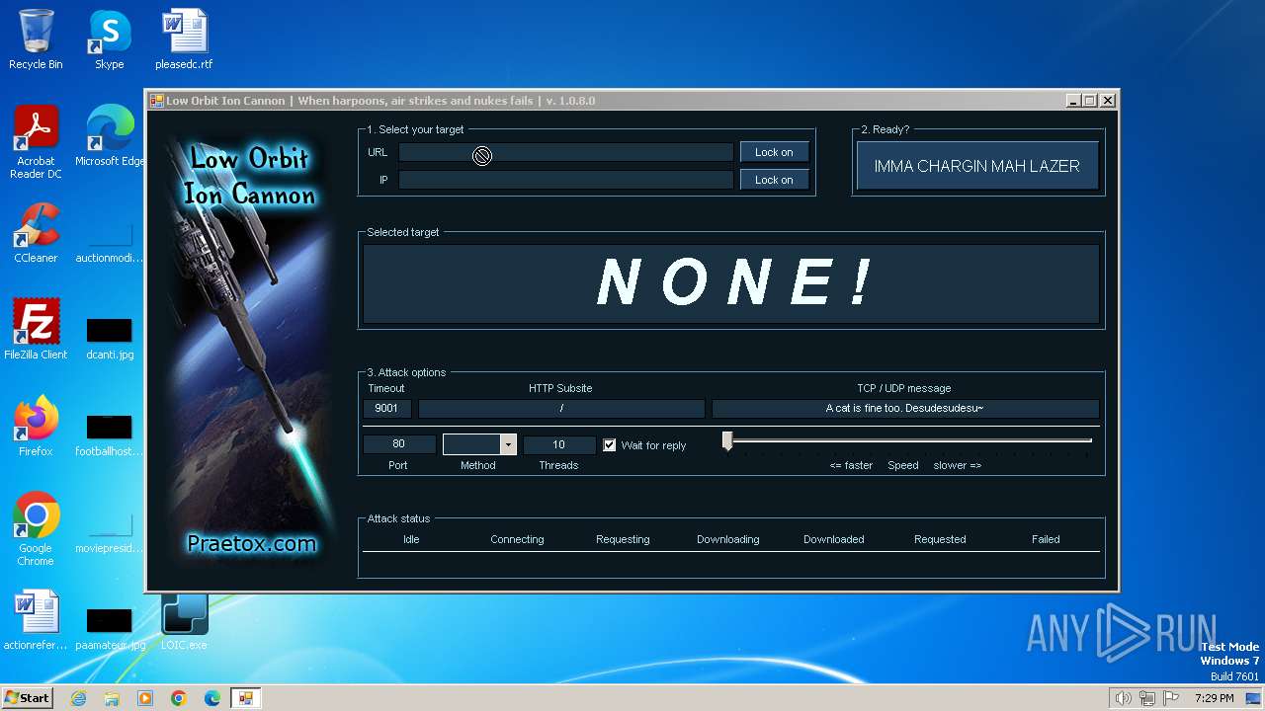Click the Timeout field showing 9001
The height and width of the screenshot is (711, 1265).
click(387, 408)
